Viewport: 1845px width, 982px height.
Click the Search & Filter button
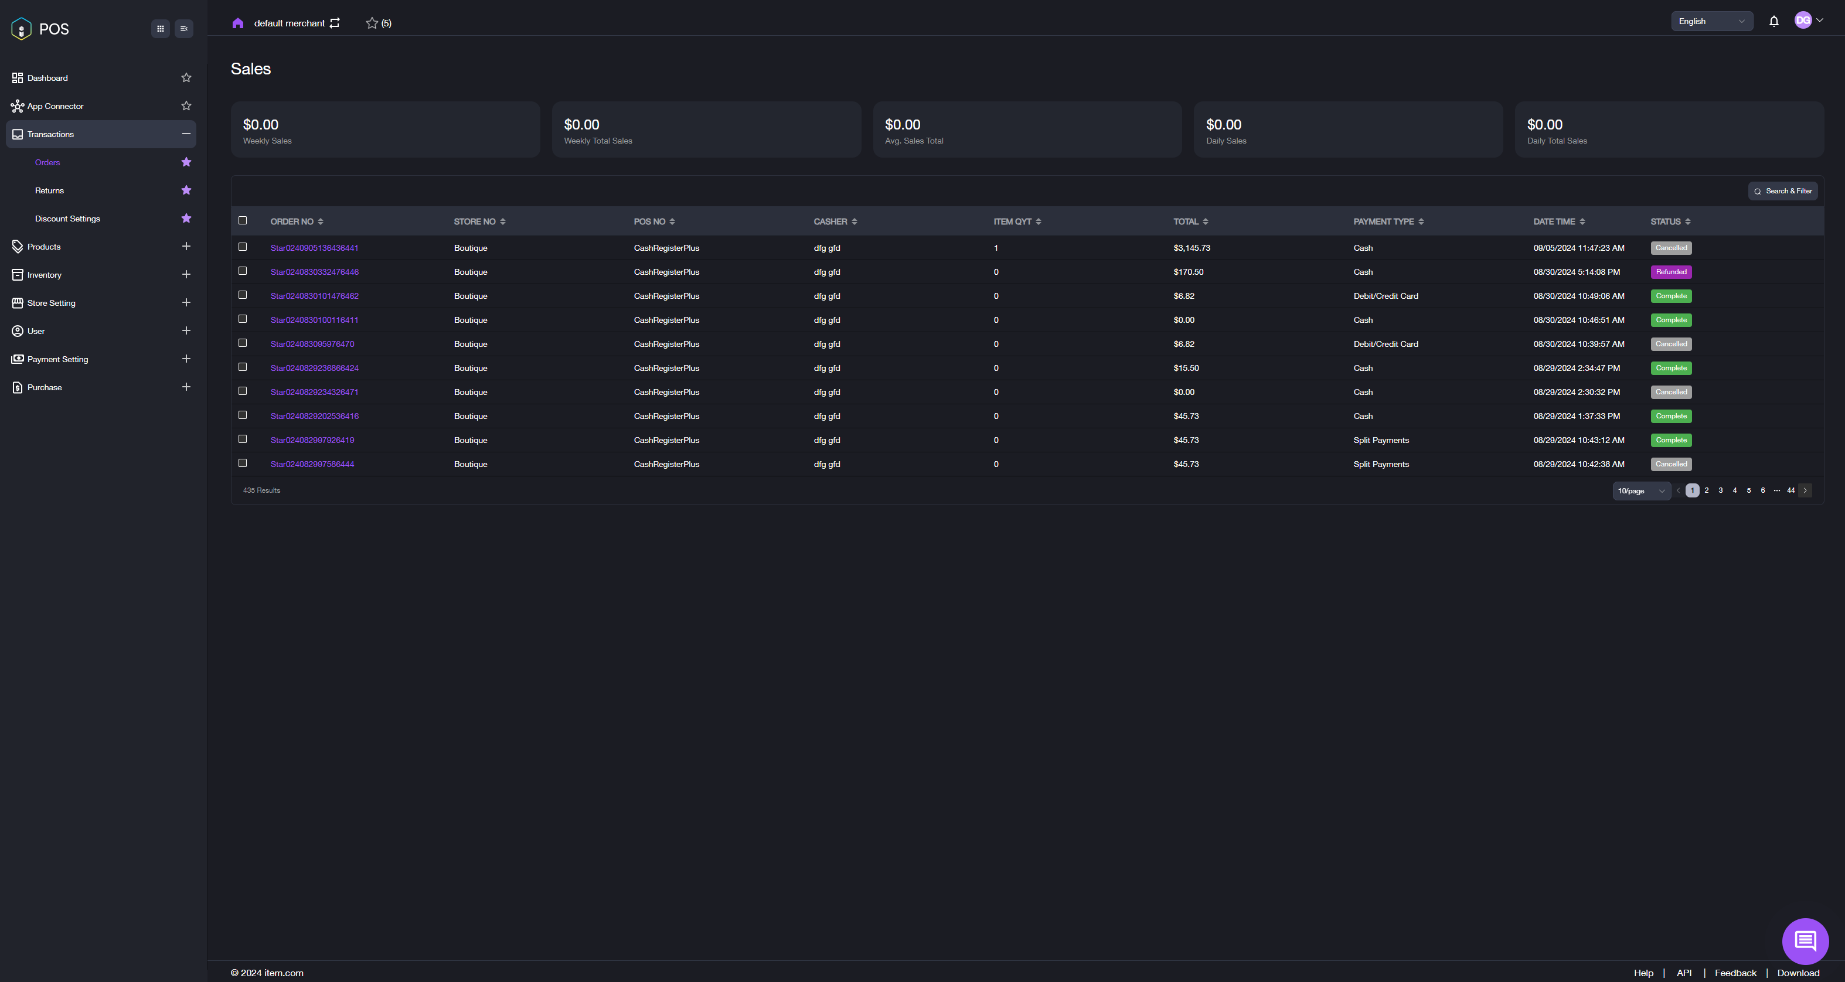(x=1783, y=191)
